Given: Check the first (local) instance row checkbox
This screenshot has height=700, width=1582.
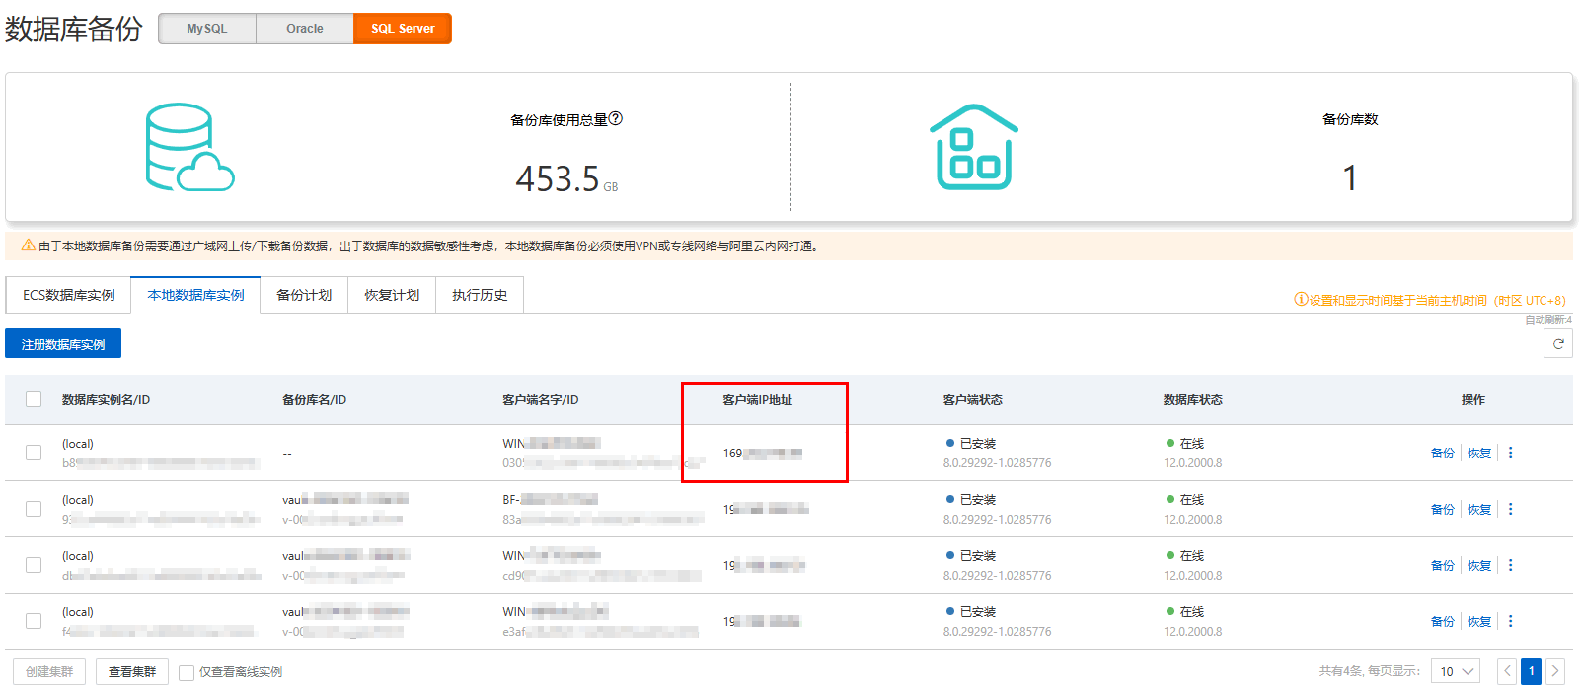Looking at the screenshot, I should 34,453.
